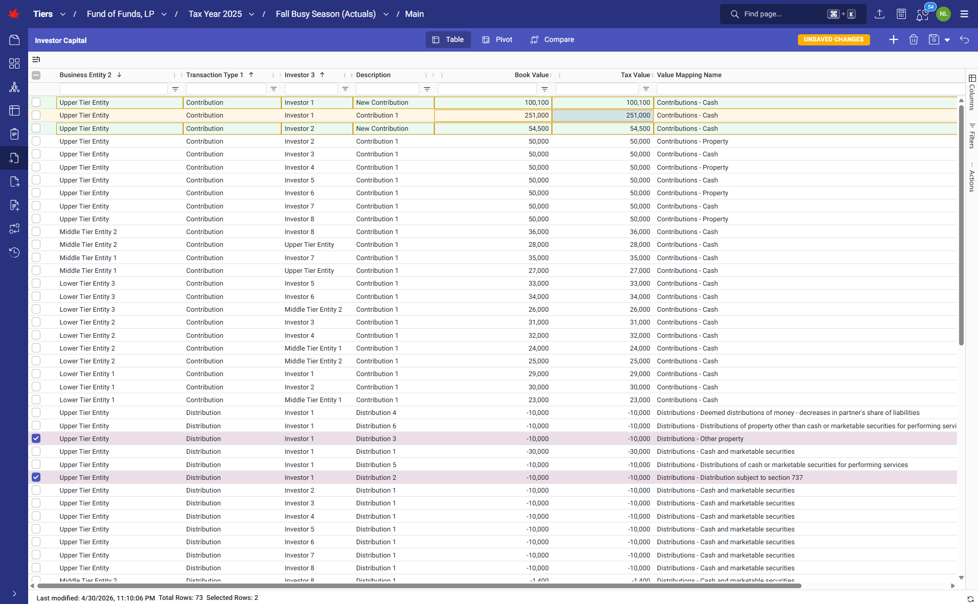Screen dimensions: 978x604
Task: Uncheck the Distribution 3 row checkbox
Action: click(36, 438)
